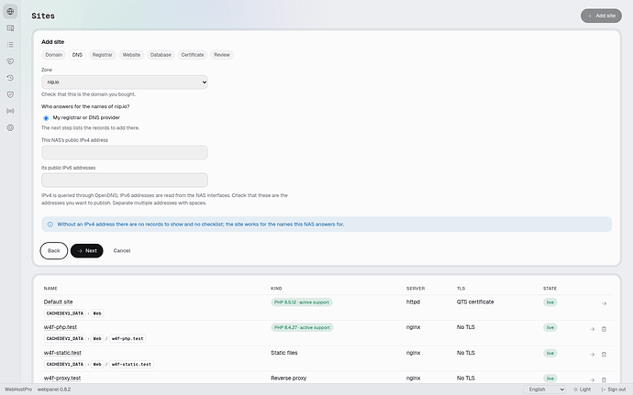Open the list icon in sidebar
This screenshot has height=395, width=633.
pyautogui.click(x=10, y=44)
